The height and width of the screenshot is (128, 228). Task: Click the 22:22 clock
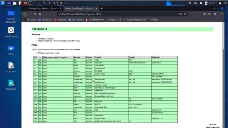(x=212, y=3)
